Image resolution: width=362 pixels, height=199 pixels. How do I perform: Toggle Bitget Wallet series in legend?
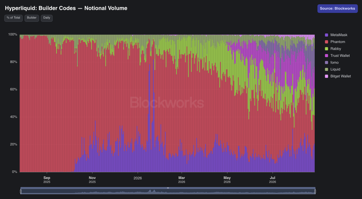[338, 76]
